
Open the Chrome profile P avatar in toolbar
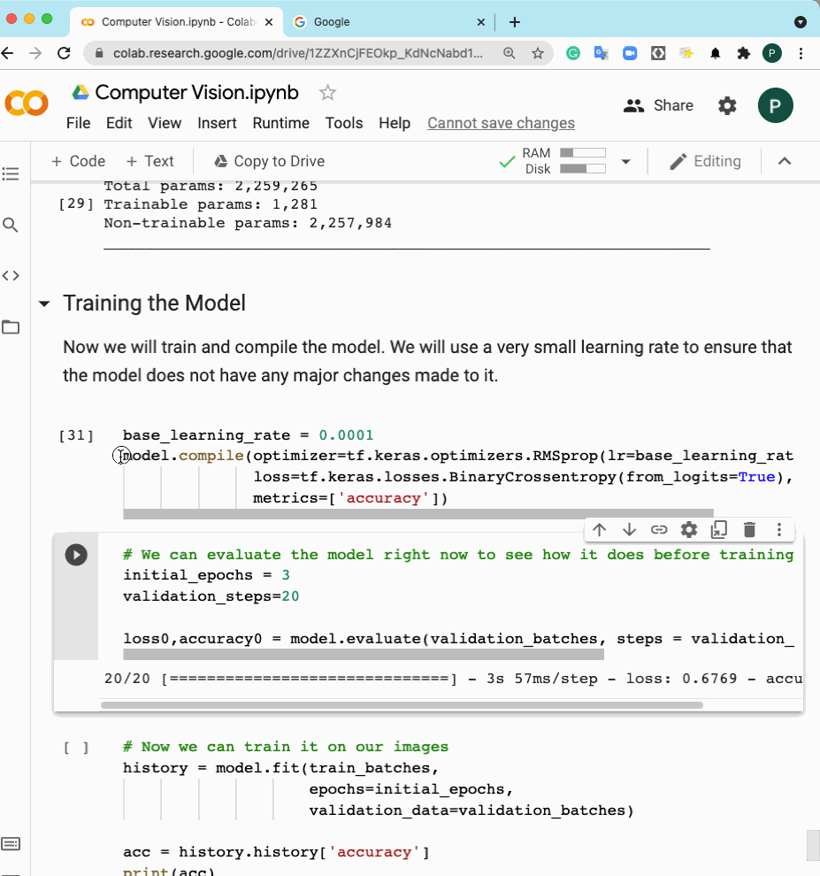click(x=772, y=53)
